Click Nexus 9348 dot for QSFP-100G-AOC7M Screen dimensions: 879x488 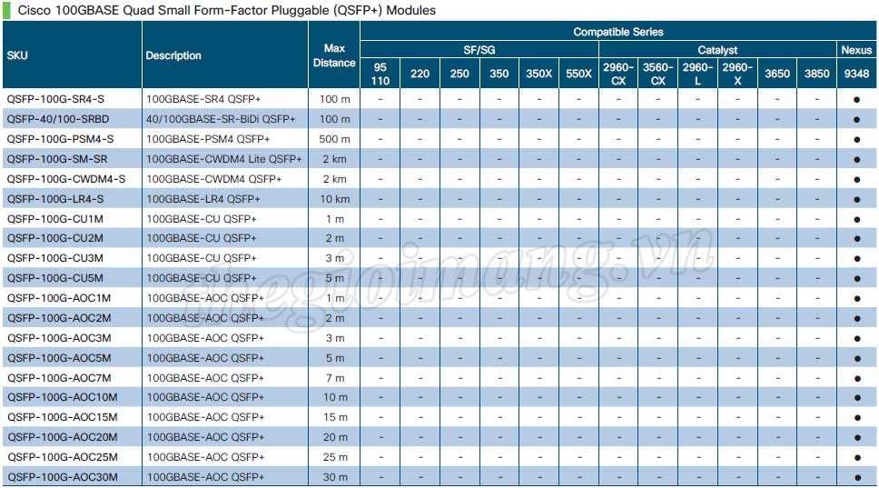[857, 379]
